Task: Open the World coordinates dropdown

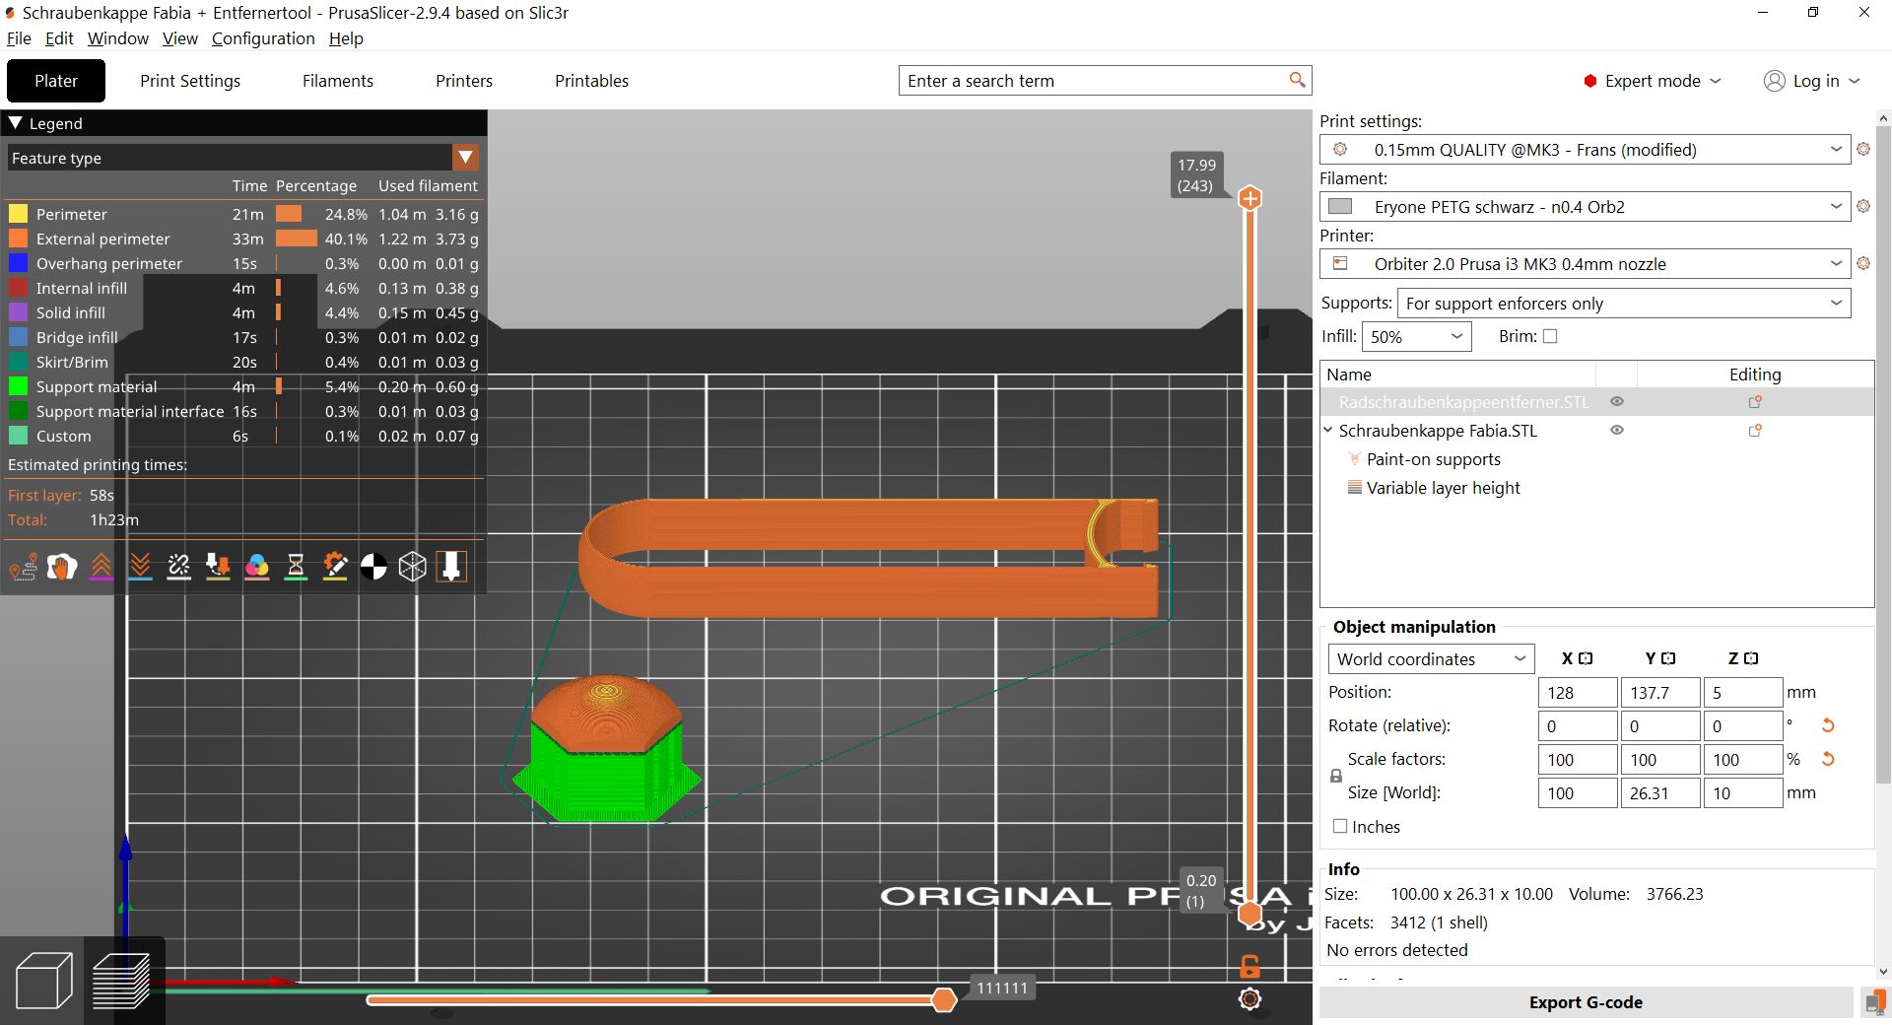Action: click(x=1432, y=659)
